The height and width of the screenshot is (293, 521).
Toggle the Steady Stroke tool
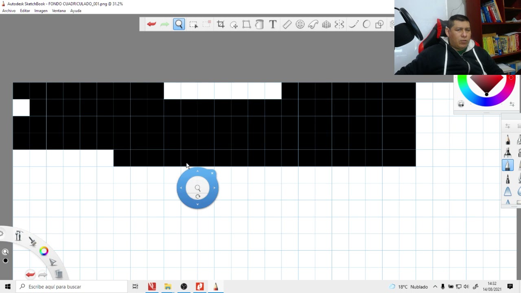(353, 24)
